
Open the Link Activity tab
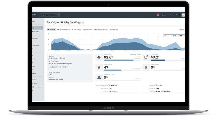point(76,30)
